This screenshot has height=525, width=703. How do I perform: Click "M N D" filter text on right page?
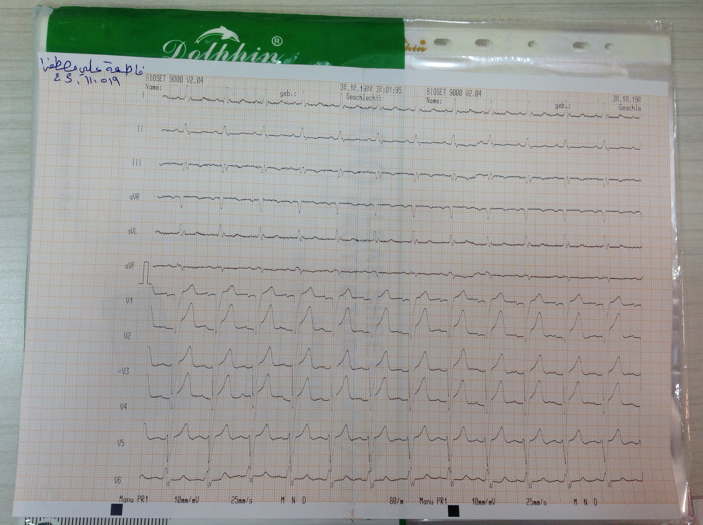[x=585, y=502]
